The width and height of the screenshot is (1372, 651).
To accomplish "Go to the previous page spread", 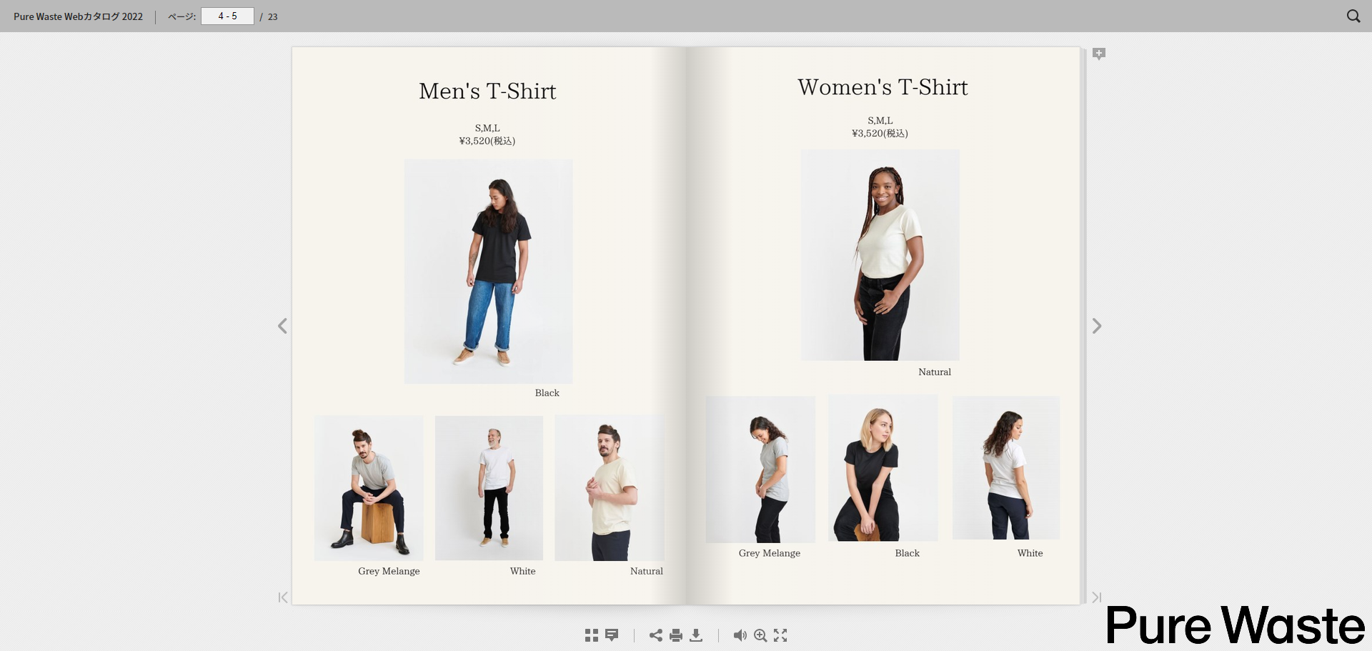I will (x=282, y=326).
